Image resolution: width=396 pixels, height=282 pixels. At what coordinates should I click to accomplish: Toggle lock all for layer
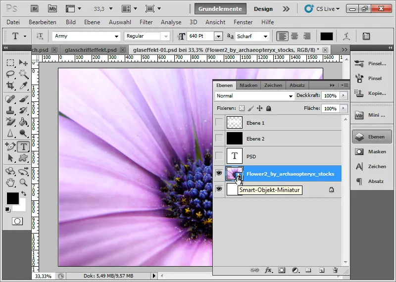click(x=268, y=108)
